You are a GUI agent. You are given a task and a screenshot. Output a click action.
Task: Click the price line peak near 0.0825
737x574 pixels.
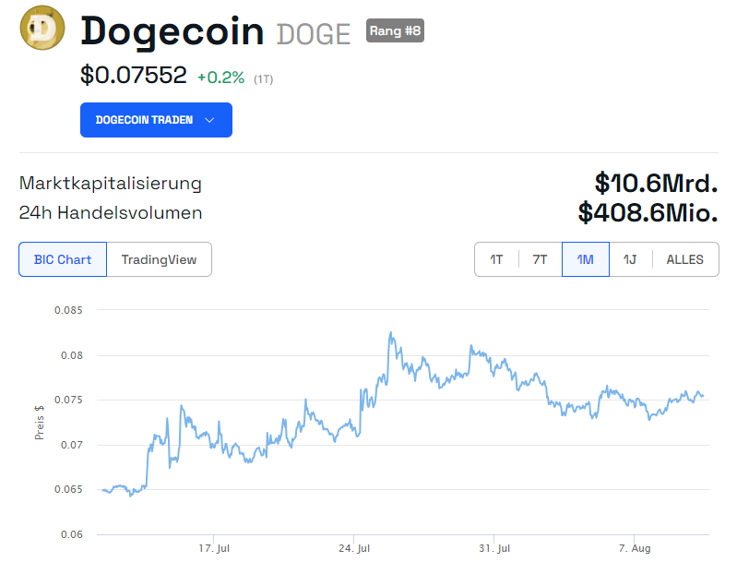point(390,333)
